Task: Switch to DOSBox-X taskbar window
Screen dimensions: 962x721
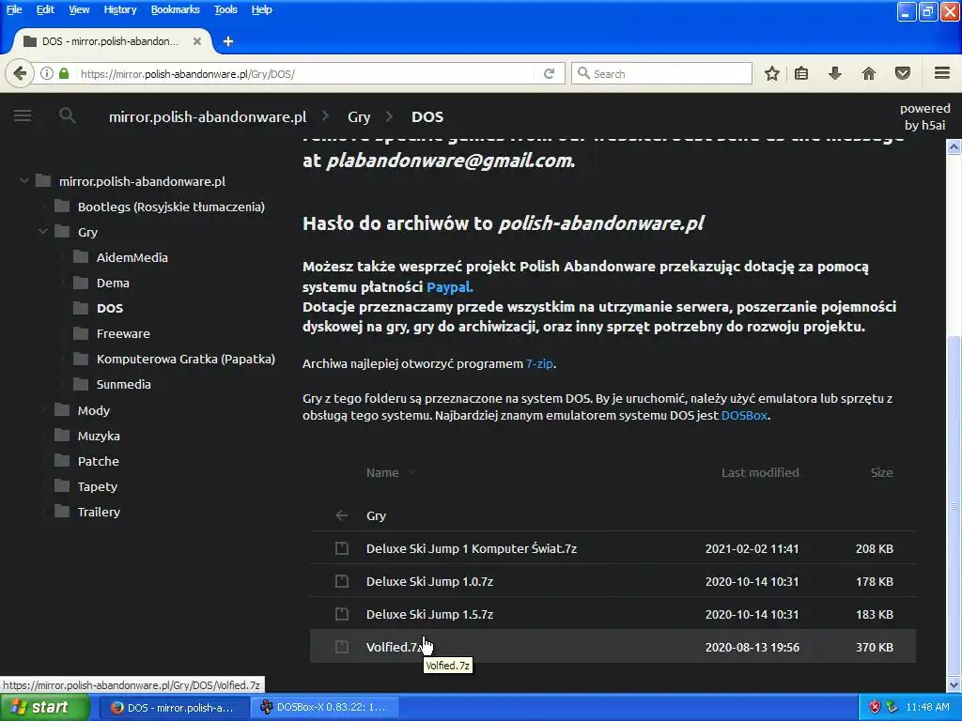Action: (324, 707)
